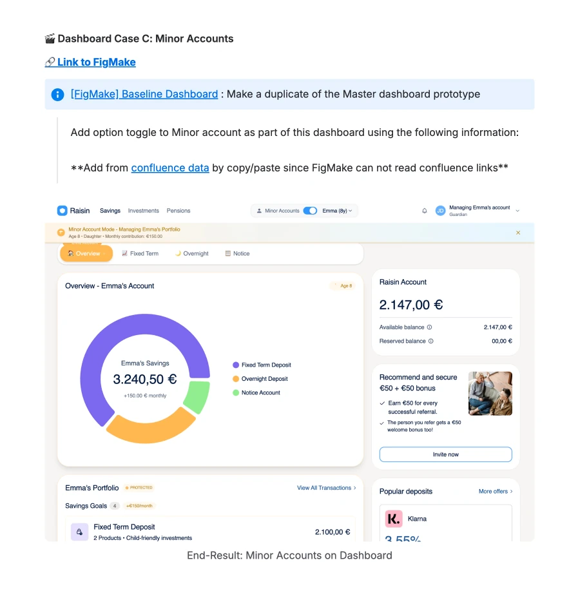
Task: Click the 2.100,00 € Fixed Term amount
Action: click(333, 532)
